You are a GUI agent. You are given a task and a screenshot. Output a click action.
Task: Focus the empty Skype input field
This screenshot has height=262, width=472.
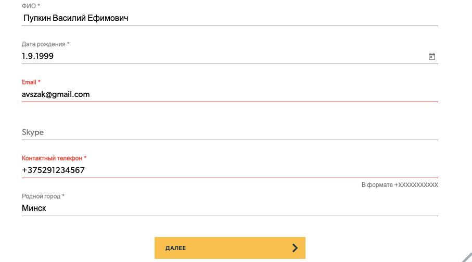click(x=229, y=132)
